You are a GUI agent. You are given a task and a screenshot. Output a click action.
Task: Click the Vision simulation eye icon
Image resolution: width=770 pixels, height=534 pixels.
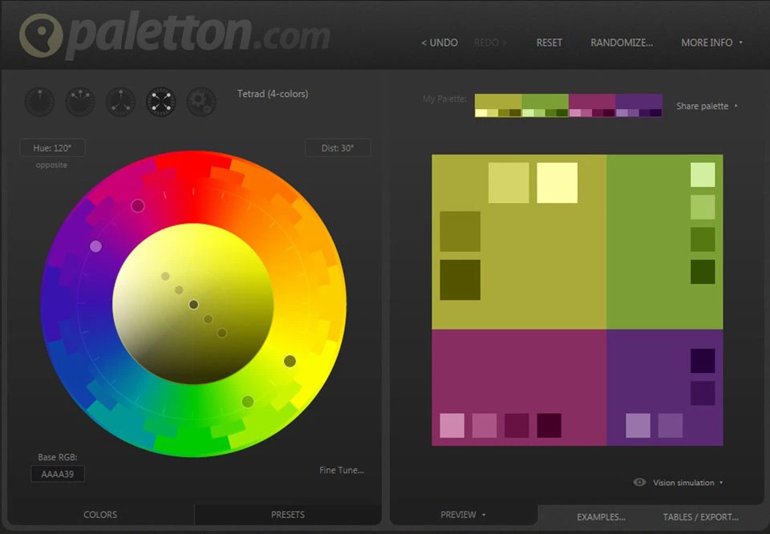click(639, 483)
